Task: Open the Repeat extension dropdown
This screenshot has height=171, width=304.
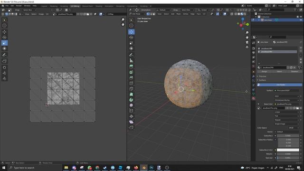Action: 286,120
